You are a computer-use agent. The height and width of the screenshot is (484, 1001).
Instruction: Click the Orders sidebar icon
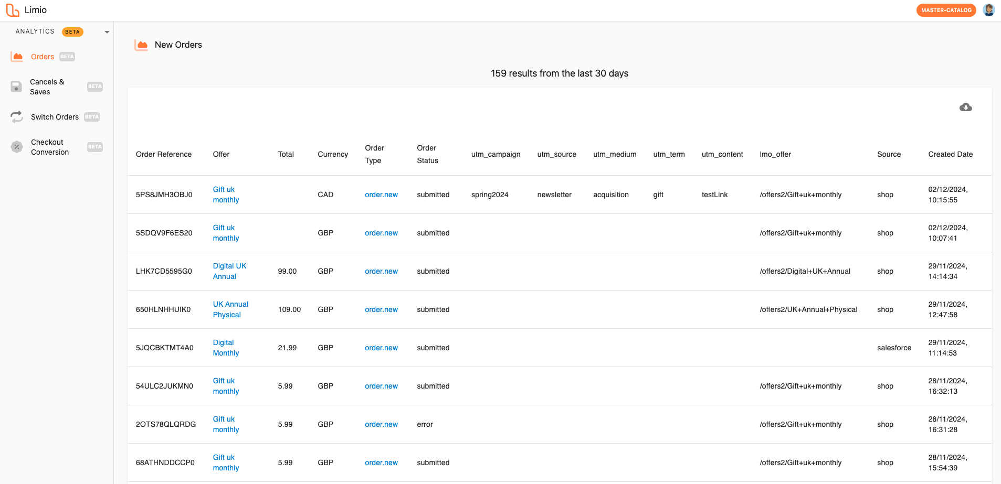[x=17, y=57]
